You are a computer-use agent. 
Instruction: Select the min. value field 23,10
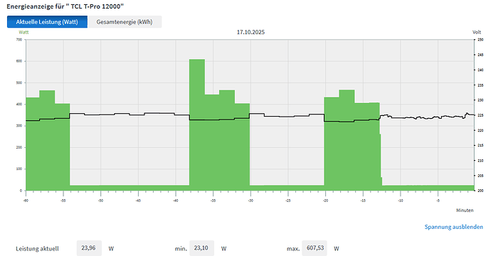coord(201,248)
